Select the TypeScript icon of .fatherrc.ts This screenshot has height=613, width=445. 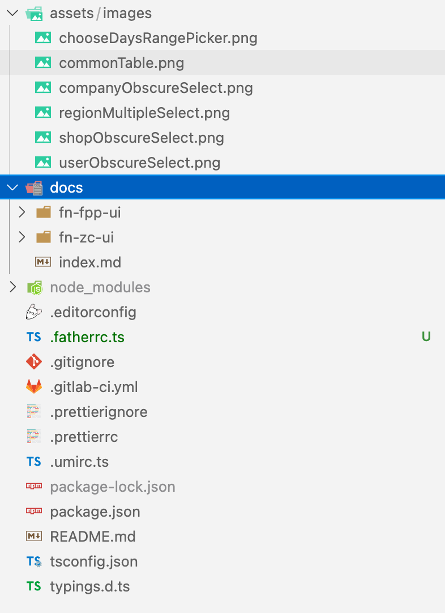[x=35, y=337]
